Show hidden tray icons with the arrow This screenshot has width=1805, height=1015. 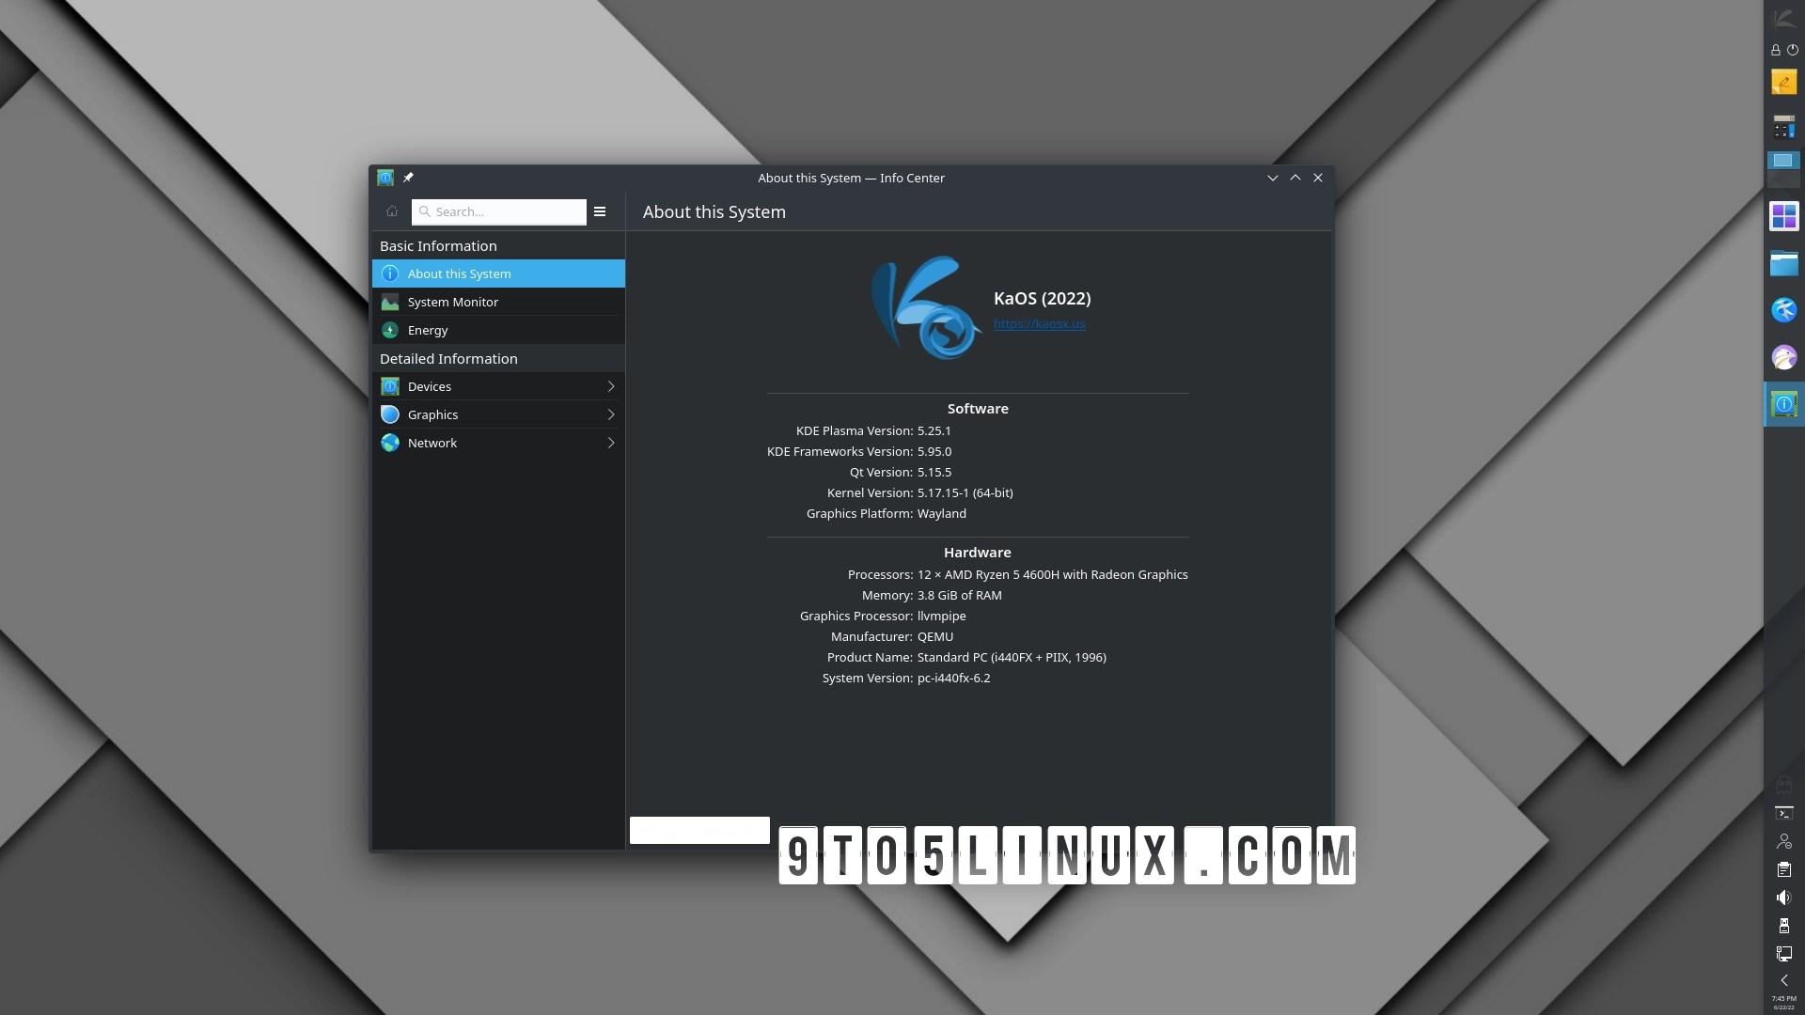(1783, 980)
